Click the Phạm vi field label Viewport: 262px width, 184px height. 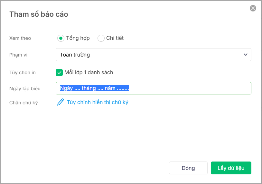point(18,55)
